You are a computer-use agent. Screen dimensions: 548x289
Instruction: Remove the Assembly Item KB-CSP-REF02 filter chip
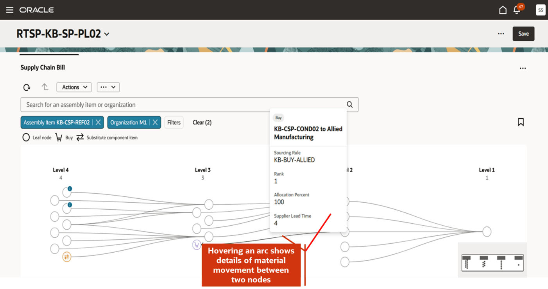(x=98, y=123)
